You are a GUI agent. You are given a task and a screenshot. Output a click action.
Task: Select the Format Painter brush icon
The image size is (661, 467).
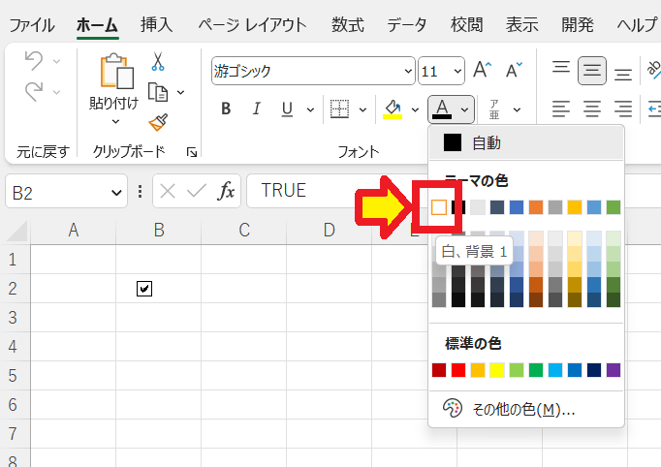(x=158, y=122)
